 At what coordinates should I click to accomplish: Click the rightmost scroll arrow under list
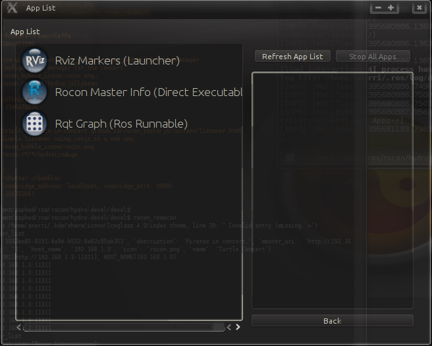[x=238, y=326]
